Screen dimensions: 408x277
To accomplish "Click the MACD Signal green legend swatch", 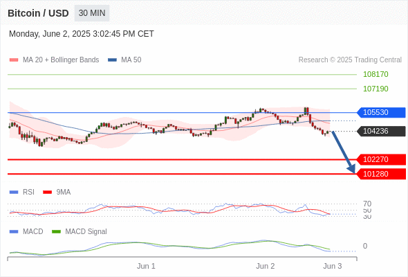I will tap(56, 232).
